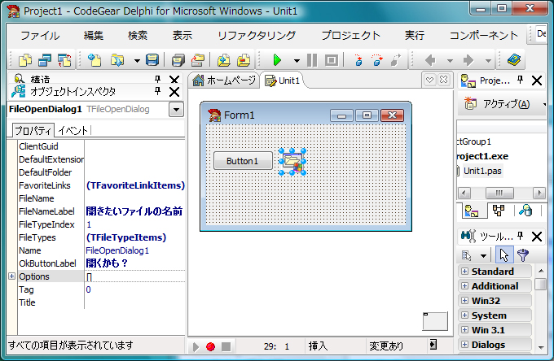Open the コンポーネント menu
554x361 pixels.
(483, 35)
